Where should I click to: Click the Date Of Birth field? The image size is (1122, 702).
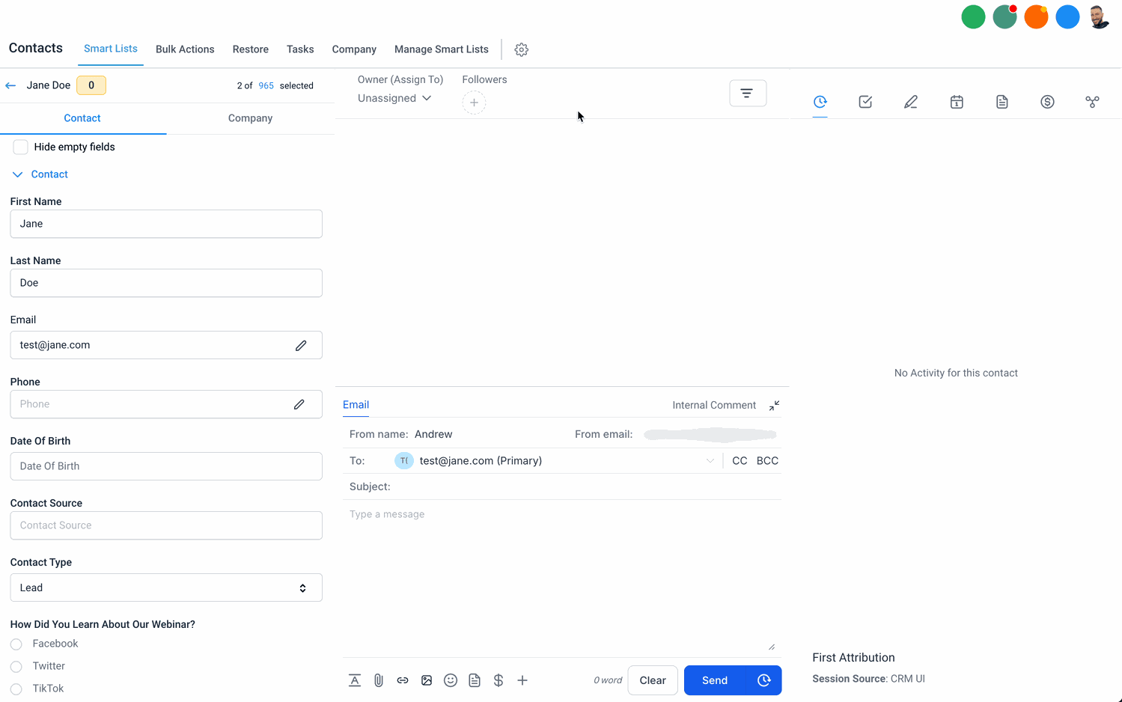[166, 466]
